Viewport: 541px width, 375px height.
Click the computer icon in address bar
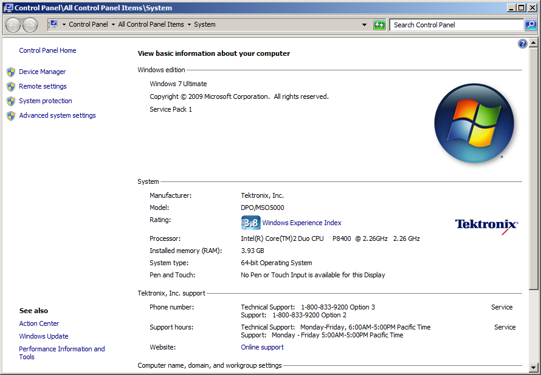(x=53, y=24)
